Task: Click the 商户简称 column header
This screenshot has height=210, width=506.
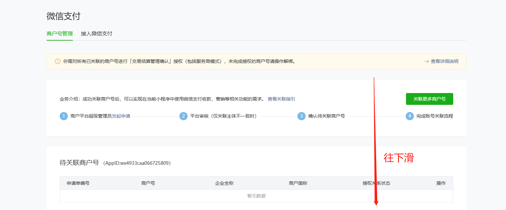Action: [298, 183]
